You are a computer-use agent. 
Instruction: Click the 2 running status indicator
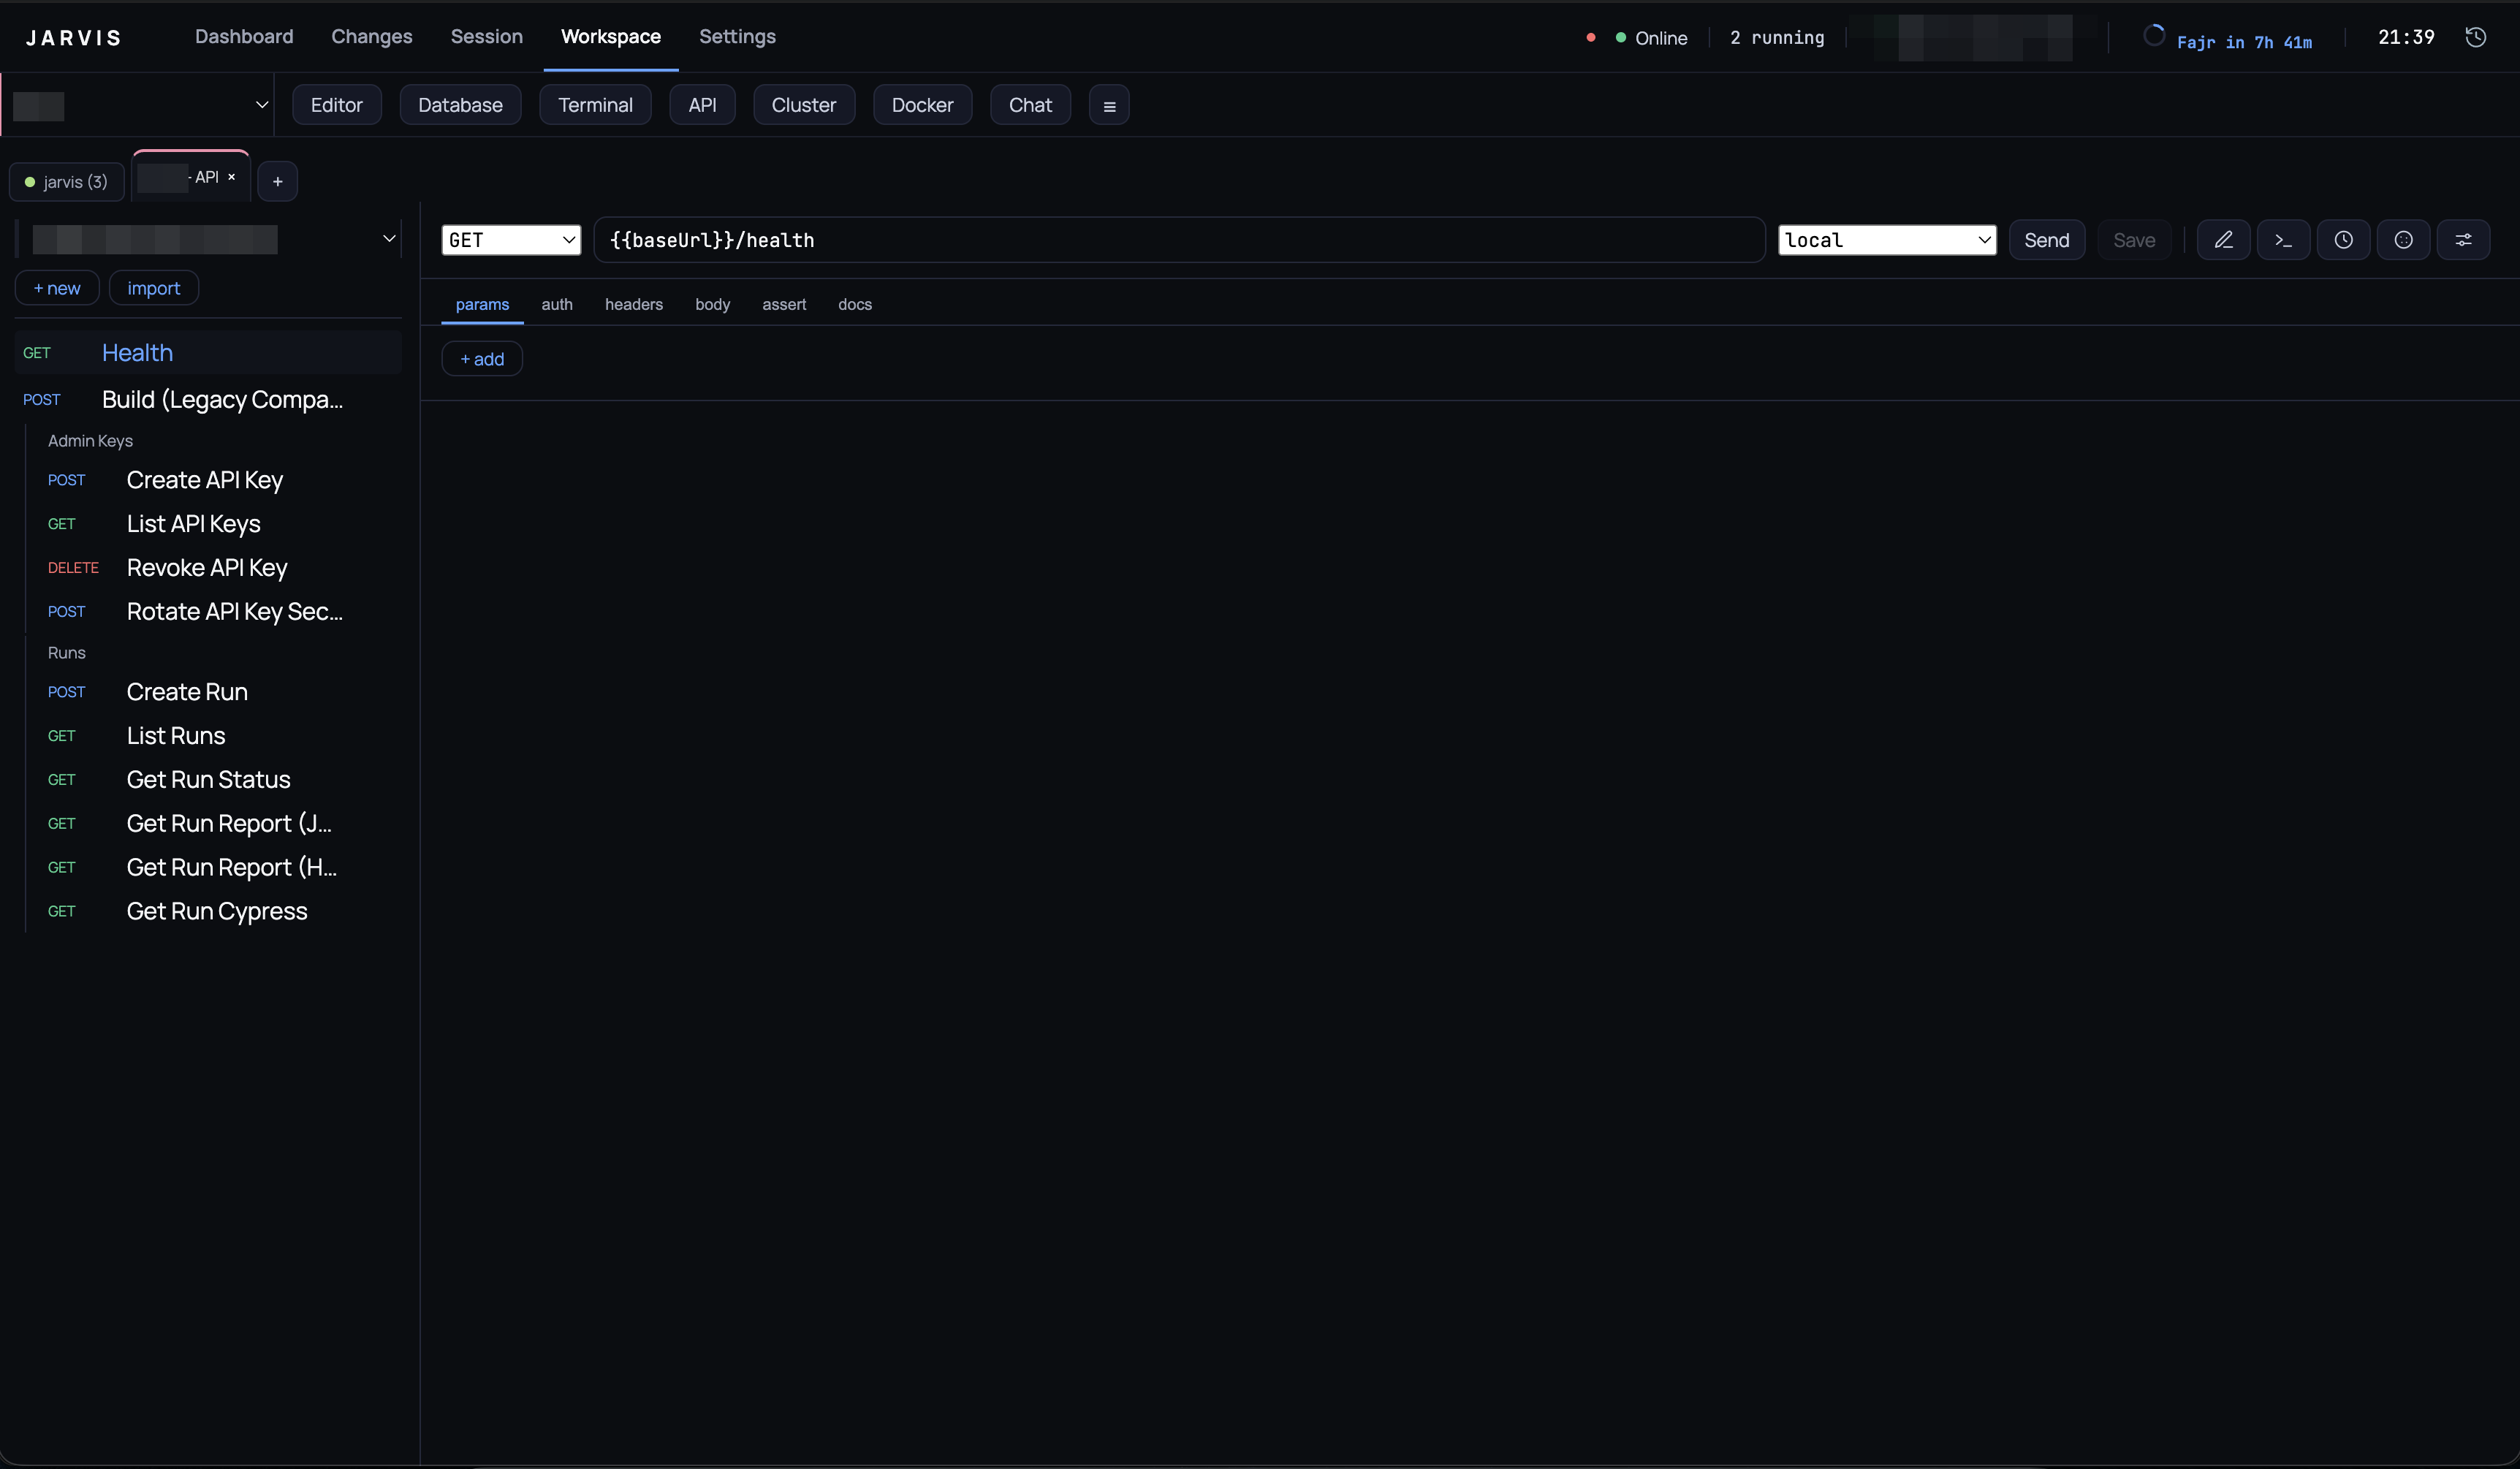(x=1777, y=38)
